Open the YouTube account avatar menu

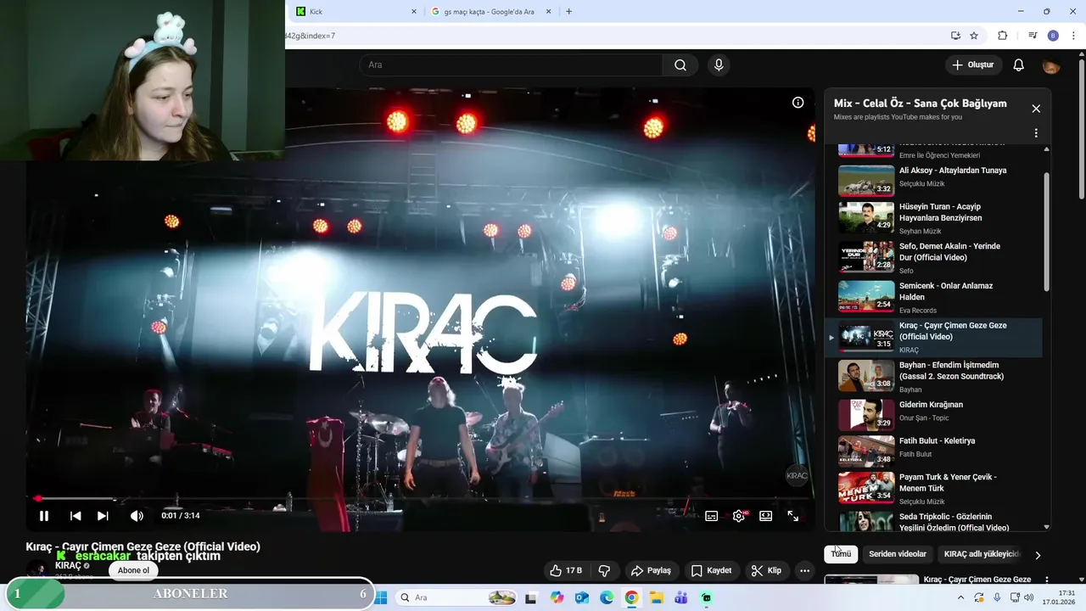pos(1051,65)
